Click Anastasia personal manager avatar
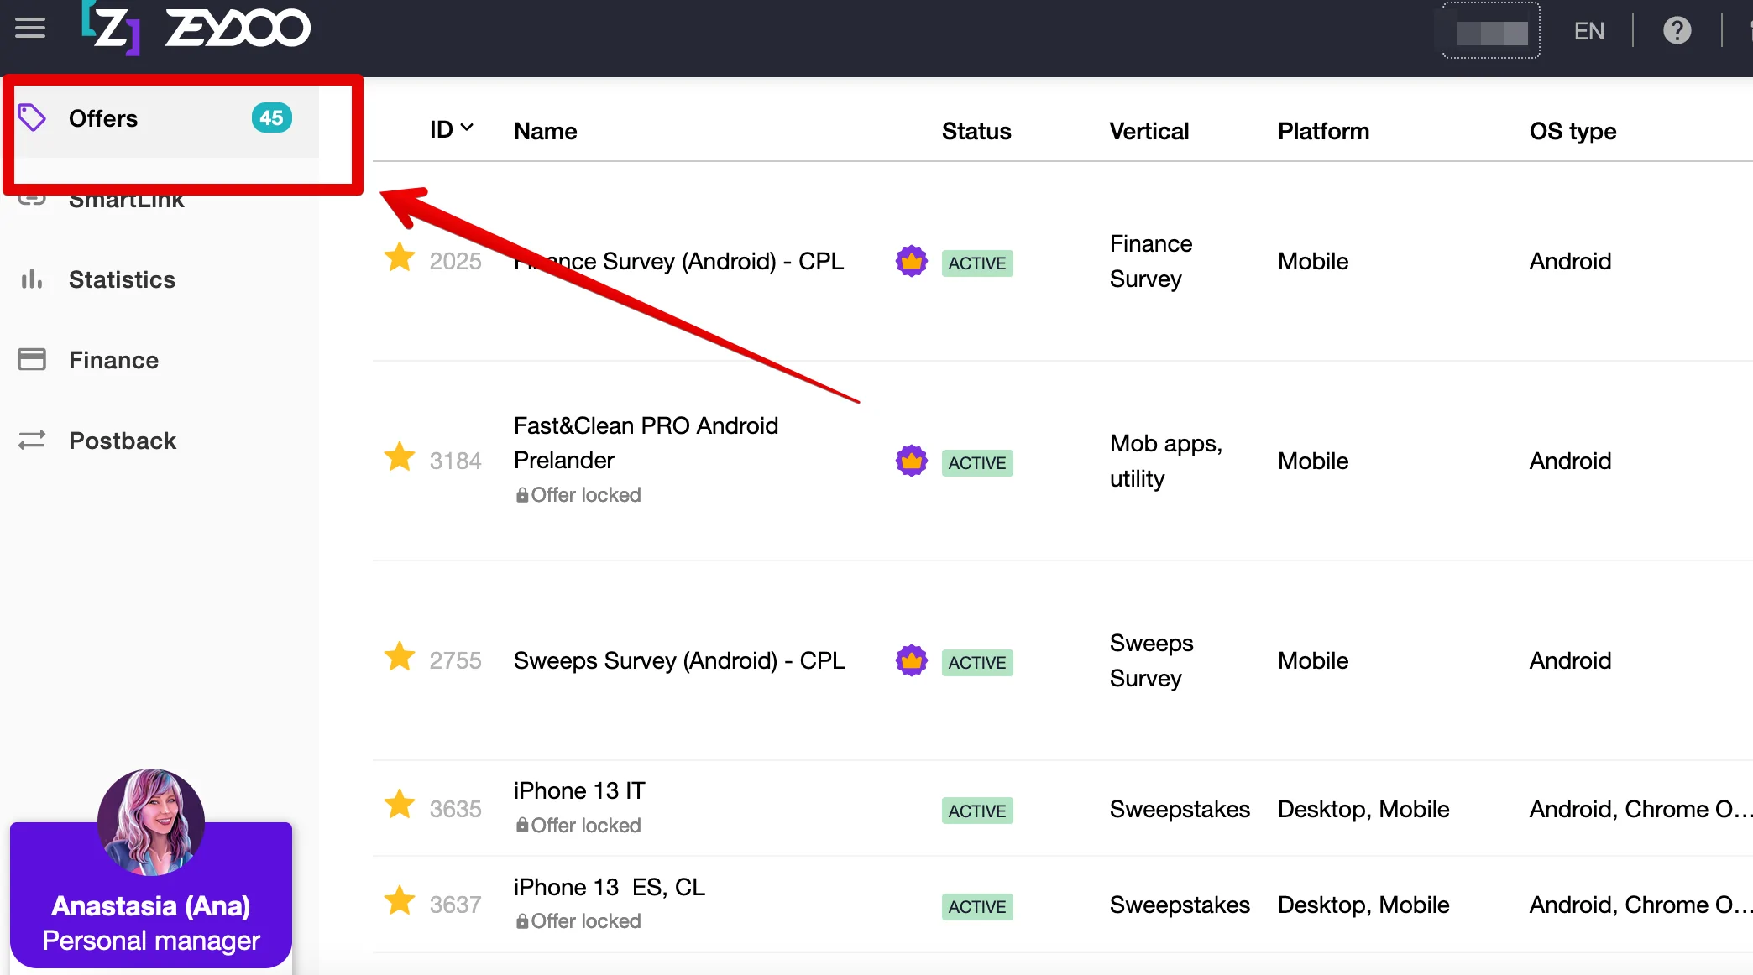The height and width of the screenshot is (975, 1753). (x=151, y=821)
